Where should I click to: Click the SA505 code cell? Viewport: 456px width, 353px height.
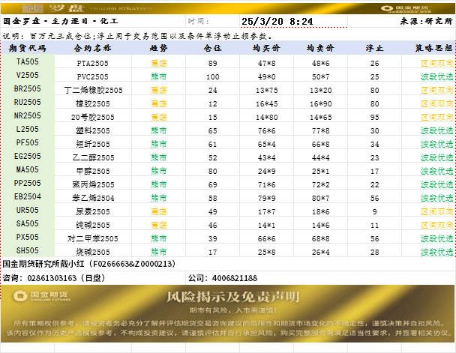[x=28, y=223]
